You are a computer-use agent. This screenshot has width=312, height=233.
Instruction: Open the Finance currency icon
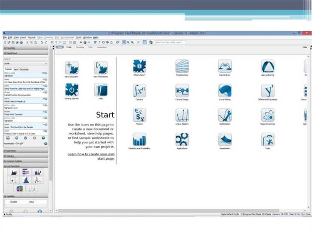(139, 115)
